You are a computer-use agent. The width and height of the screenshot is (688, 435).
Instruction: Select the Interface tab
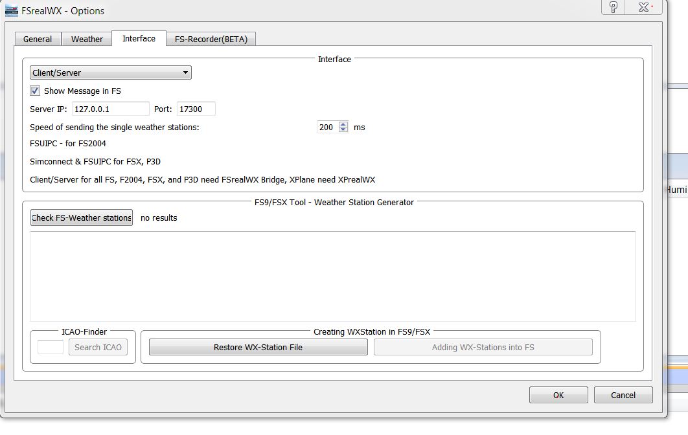point(139,39)
